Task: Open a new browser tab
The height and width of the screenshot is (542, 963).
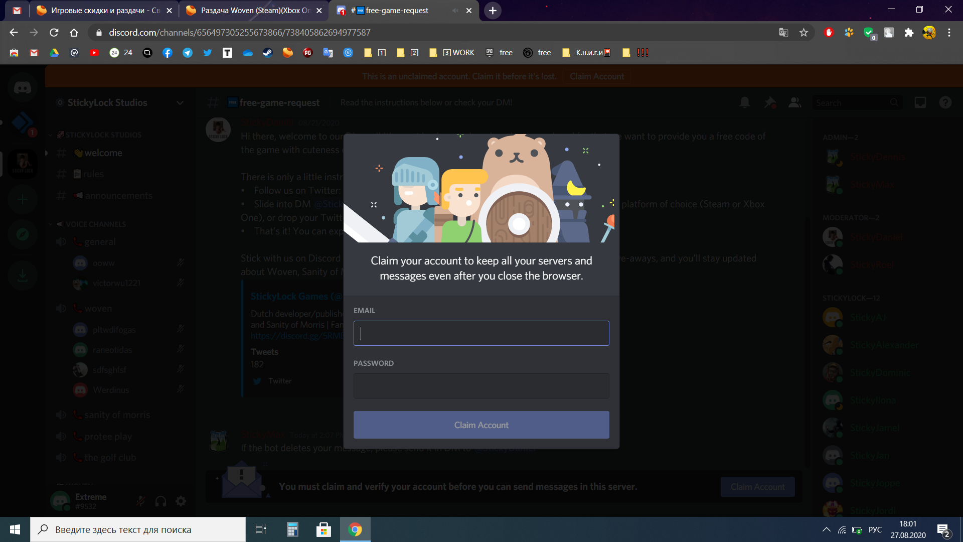Action: coord(493,11)
